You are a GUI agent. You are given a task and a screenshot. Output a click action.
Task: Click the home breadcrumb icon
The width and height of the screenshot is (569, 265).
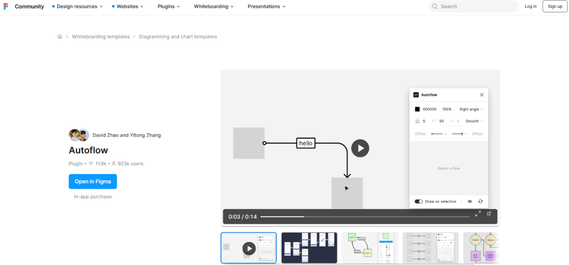coord(60,37)
